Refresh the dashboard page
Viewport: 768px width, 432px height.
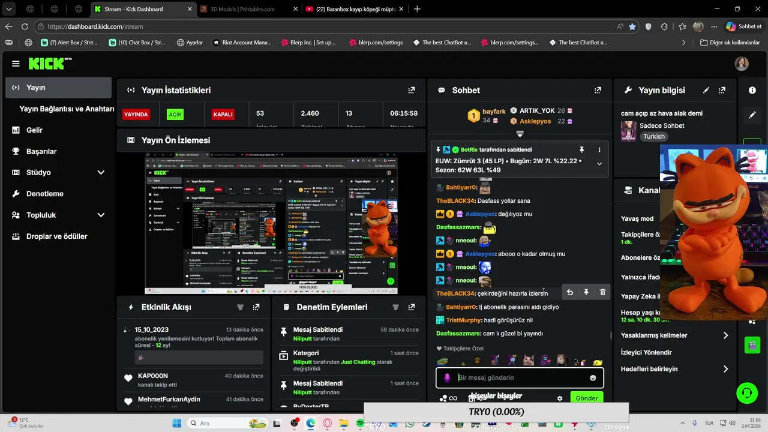pos(25,26)
